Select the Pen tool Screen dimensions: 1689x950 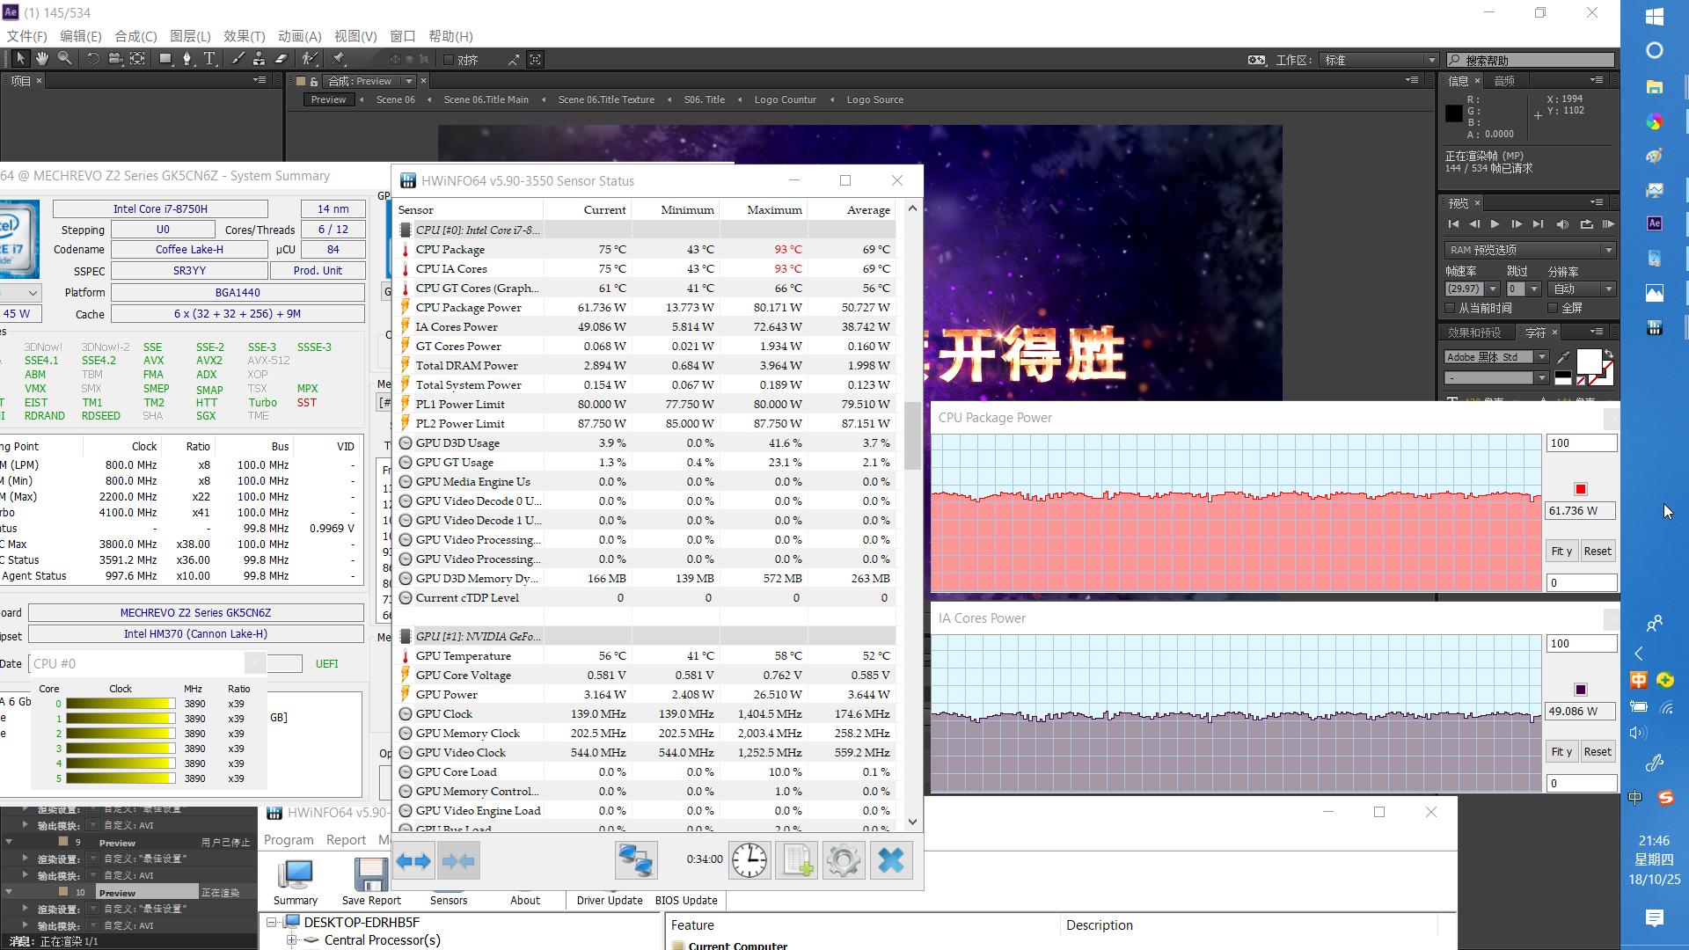coord(186,59)
